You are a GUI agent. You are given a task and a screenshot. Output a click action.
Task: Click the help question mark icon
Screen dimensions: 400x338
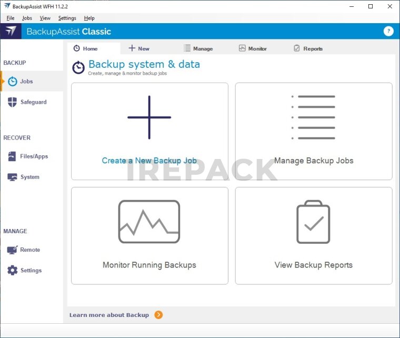388,31
